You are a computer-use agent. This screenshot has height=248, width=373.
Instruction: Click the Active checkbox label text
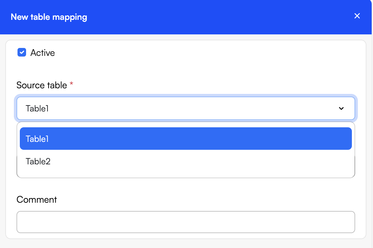[x=43, y=53]
